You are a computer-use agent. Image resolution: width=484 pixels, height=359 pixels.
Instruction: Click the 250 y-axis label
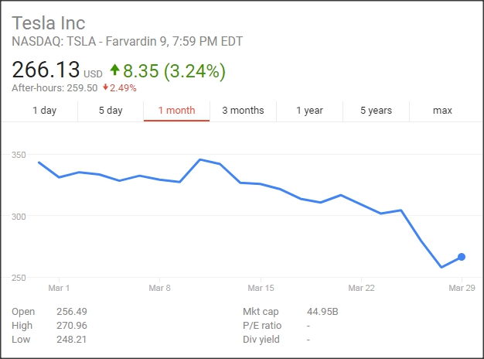[x=19, y=278]
